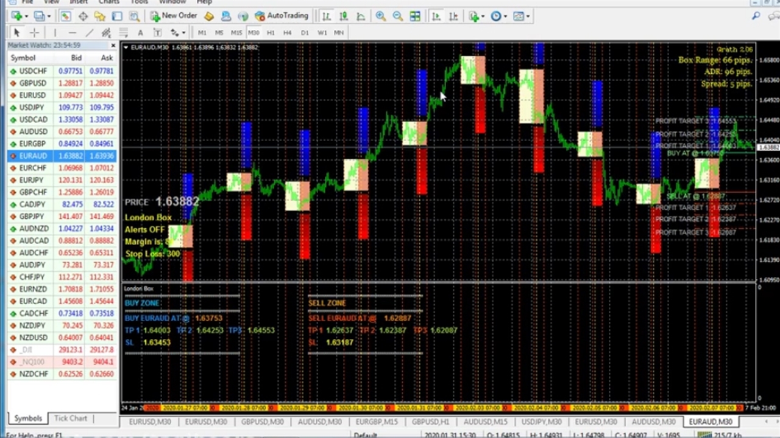
Task: Click the tile windows icon
Action: [415, 16]
